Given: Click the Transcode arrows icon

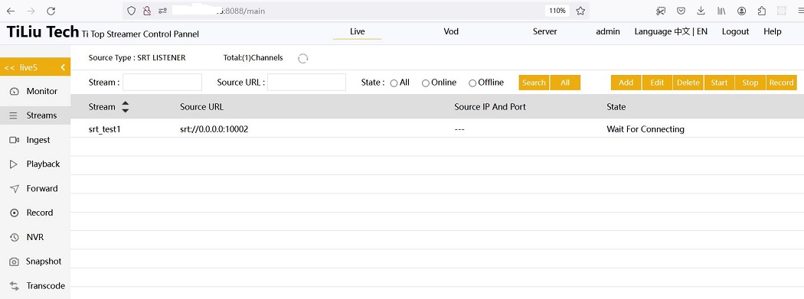Looking at the screenshot, I should (15, 286).
